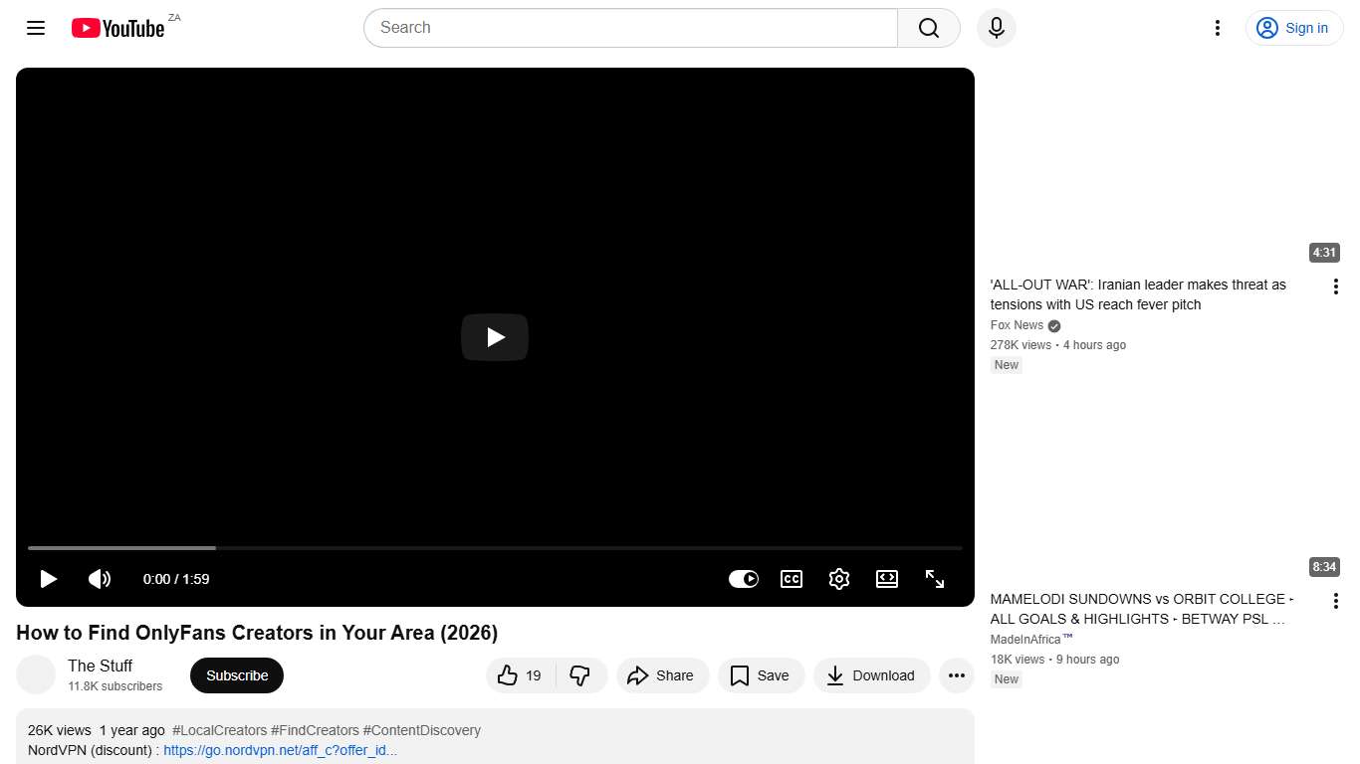Viewport: 1360px width, 764px height.
Task: Expand the more actions ellipsis below the video
Action: coord(956,675)
